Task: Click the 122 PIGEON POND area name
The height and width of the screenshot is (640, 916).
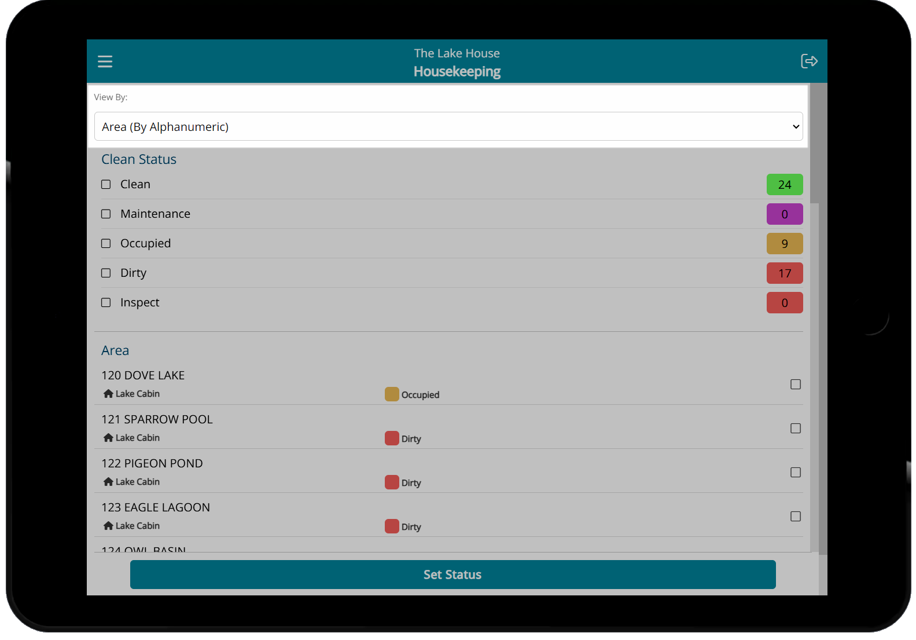Action: [x=152, y=463]
